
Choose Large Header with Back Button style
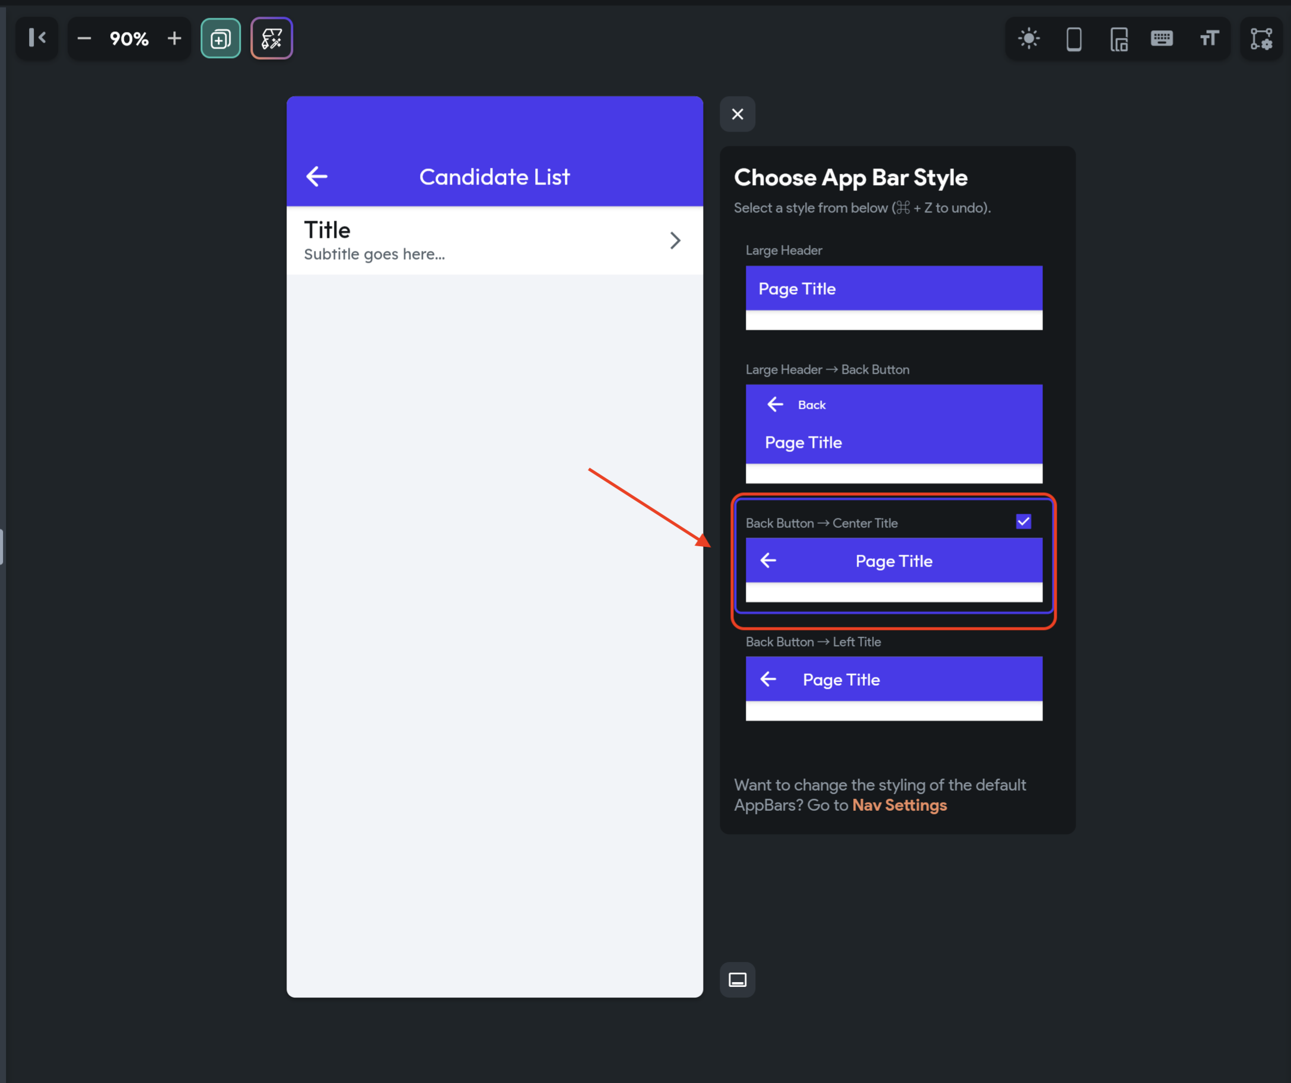click(894, 434)
